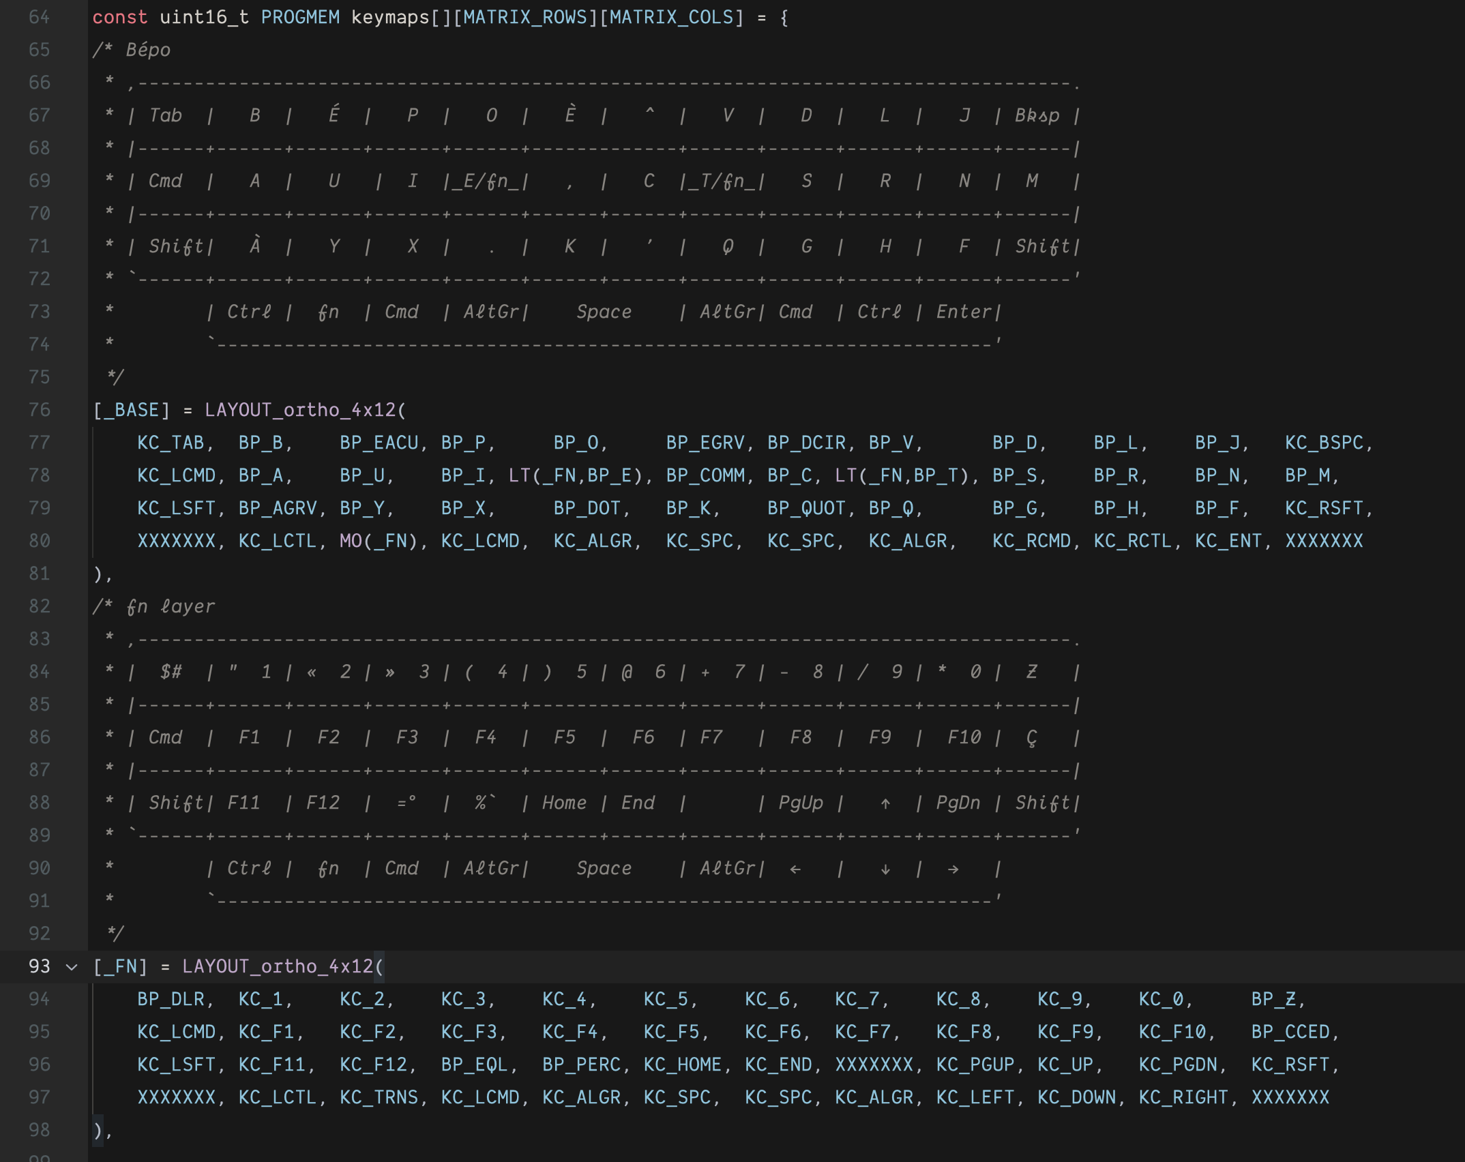This screenshot has height=1162, width=1465.
Task: Click line number 76 in the gutter
Action: pyautogui.click(x=39, y=410)
